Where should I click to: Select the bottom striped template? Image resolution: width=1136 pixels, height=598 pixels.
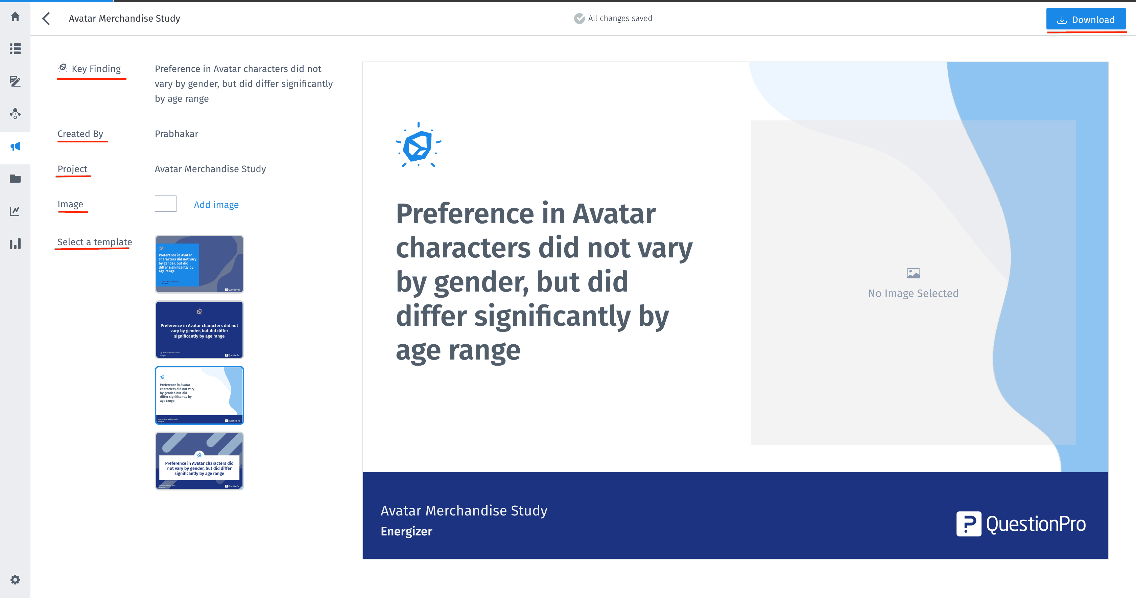tap(199, 461)
